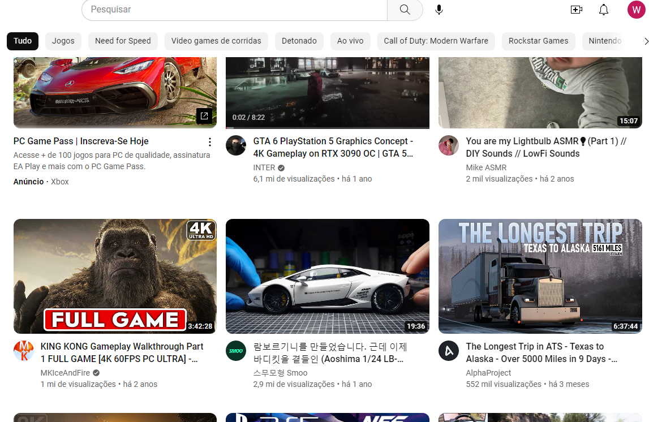This screenshot has height=422, width=649.
Task: Start voice search with microphone icon
Action: point(439,10)
